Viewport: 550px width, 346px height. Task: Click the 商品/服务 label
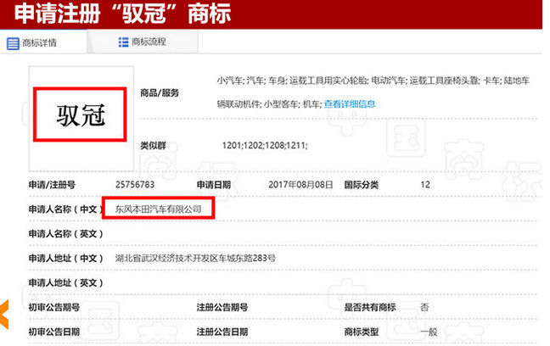pos(160,92)
